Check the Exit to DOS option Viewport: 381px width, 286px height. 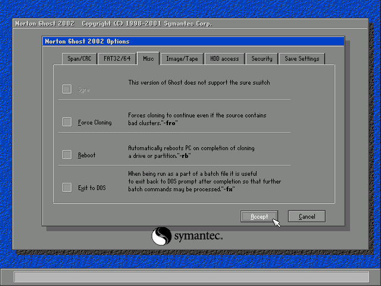tap(67, 188)
